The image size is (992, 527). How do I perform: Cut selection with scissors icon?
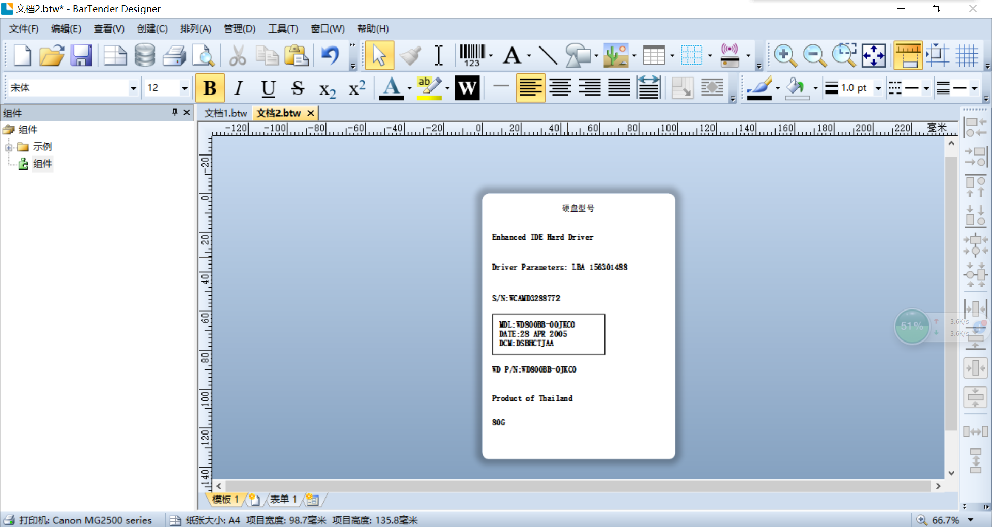click(238, 56)
